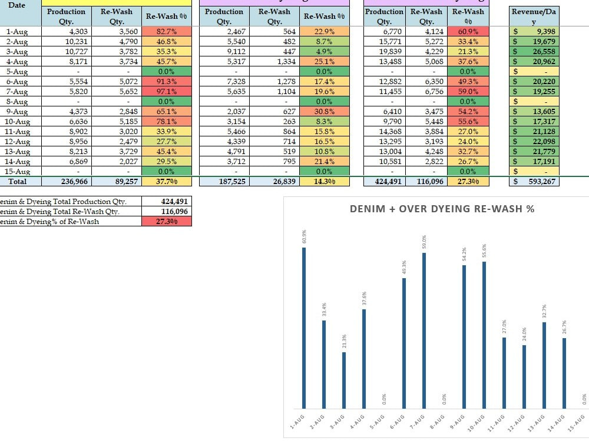Click the 4,303 production quantity cell

coord(67,32)
